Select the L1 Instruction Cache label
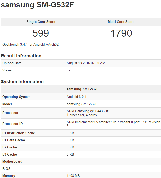The height and width of the screenshot is (178, 161). click(19, 133)
